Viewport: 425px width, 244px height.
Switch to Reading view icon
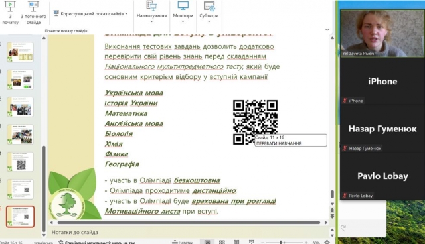236,242
